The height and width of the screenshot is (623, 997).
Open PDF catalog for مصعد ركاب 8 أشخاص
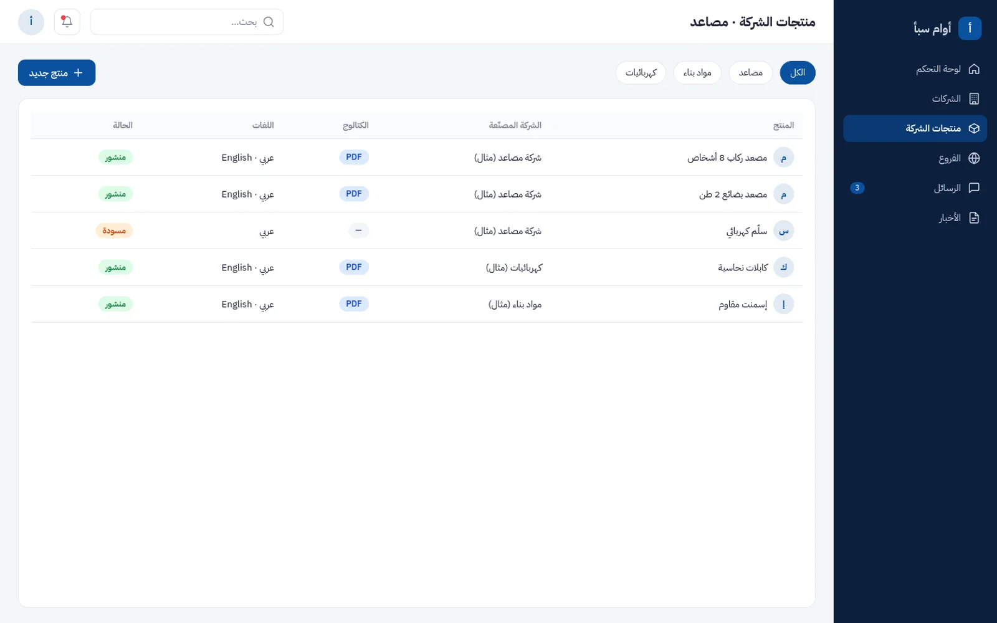[x=354, y=158]
